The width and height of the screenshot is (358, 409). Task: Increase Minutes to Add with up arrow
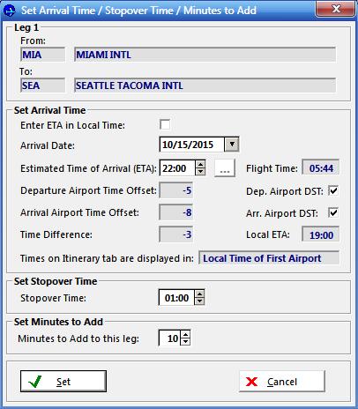(185, 334)
